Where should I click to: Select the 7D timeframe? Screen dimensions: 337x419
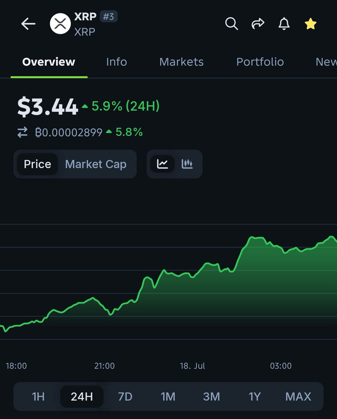125,396
